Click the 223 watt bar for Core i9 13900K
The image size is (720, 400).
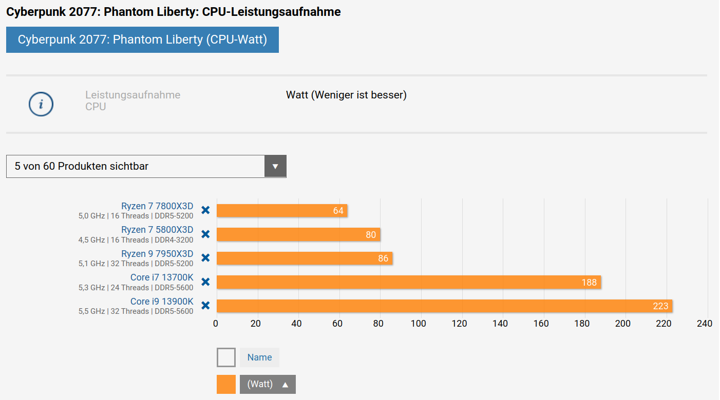[445, 306]
